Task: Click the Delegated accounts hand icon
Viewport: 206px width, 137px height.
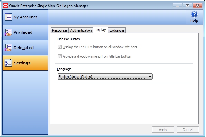Action: point(8,48)
